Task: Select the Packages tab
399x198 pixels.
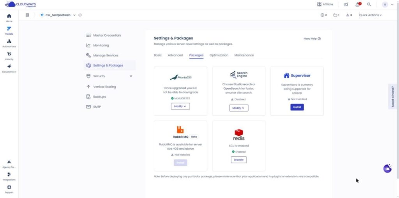Action: pos(196,55)
